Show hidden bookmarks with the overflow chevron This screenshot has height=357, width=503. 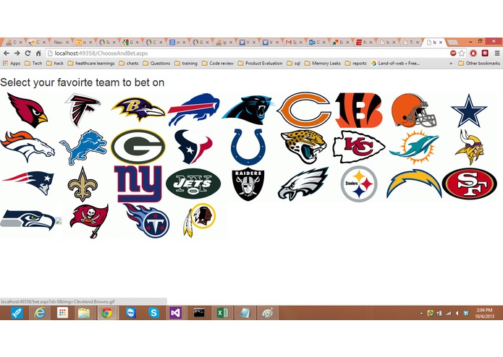(x=451, y=64)
